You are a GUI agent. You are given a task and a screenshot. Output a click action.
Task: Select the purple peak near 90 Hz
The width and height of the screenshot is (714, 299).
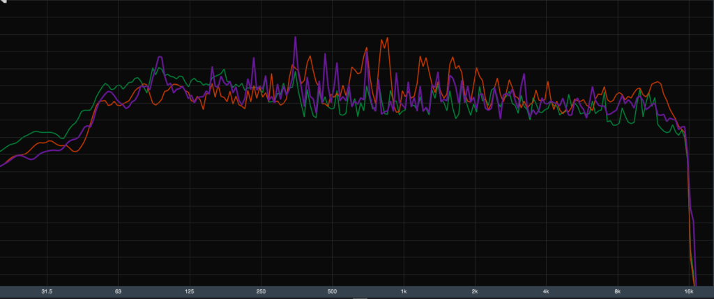click(159, 58)
